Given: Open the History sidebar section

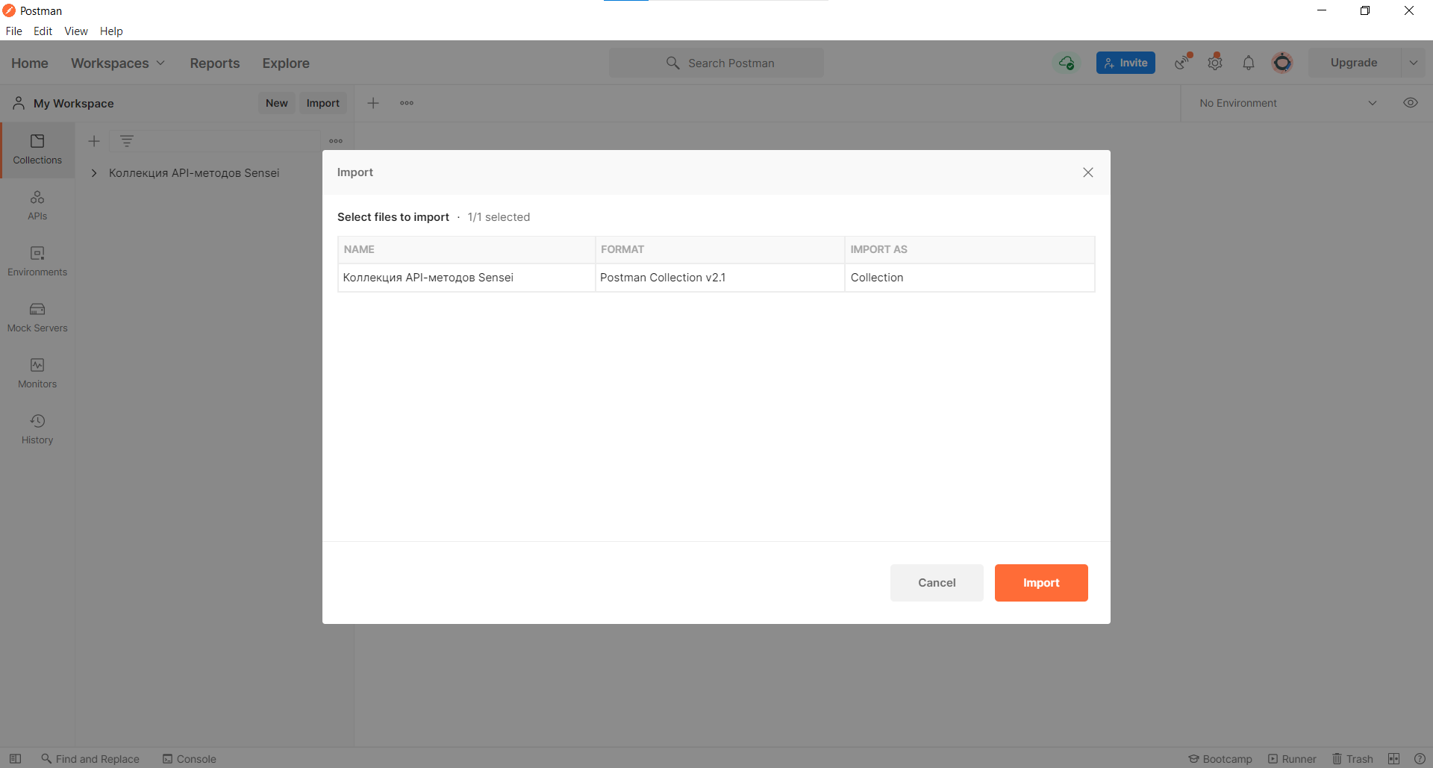Looking at the screenshot, I should pyautogui.click(x=37, y=430).
